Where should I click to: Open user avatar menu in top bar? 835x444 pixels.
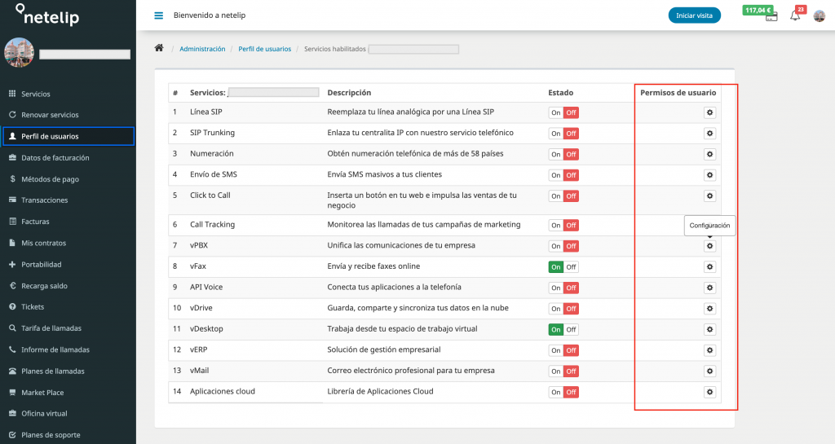coord(819,16)
